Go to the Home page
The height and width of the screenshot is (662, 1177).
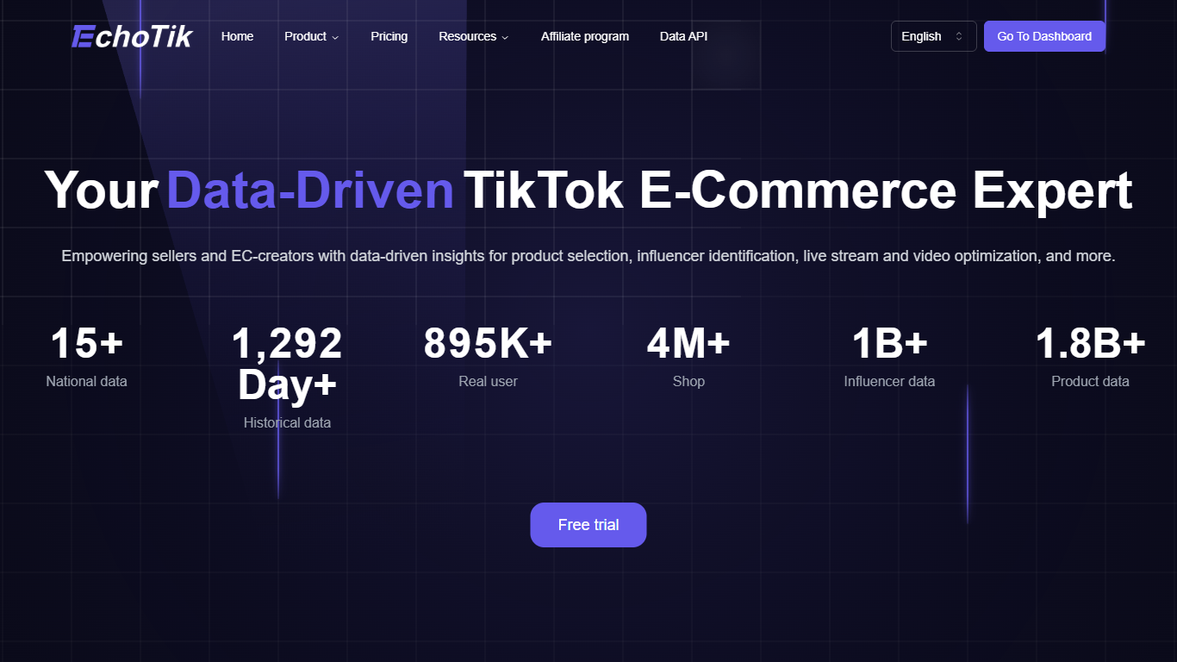tap(237, 36)
